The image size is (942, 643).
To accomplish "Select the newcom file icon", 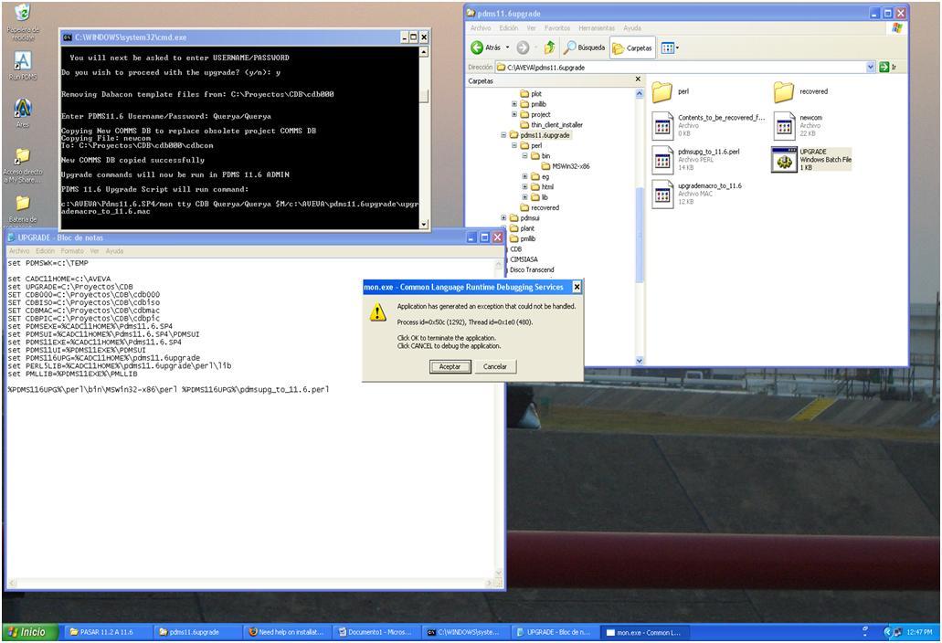I will (784, 125).
